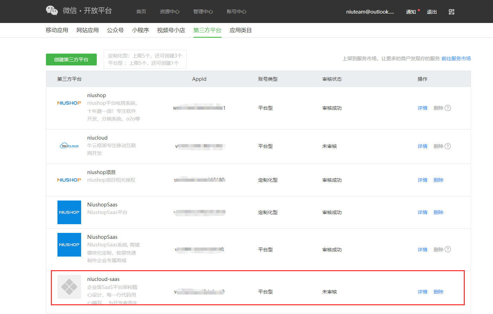Open the 视频号小店 tab

[x=171, y=30]
